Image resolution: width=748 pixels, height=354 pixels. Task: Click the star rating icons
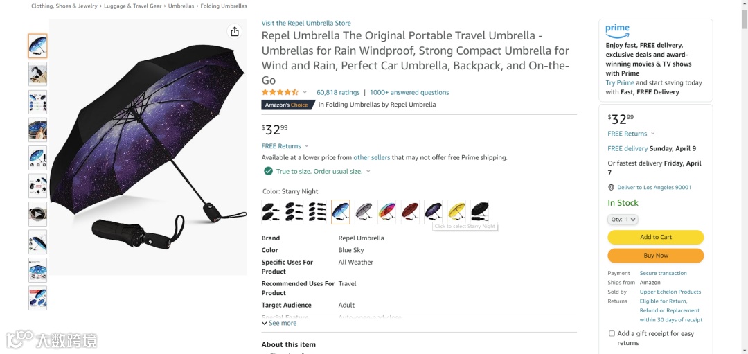280,92
